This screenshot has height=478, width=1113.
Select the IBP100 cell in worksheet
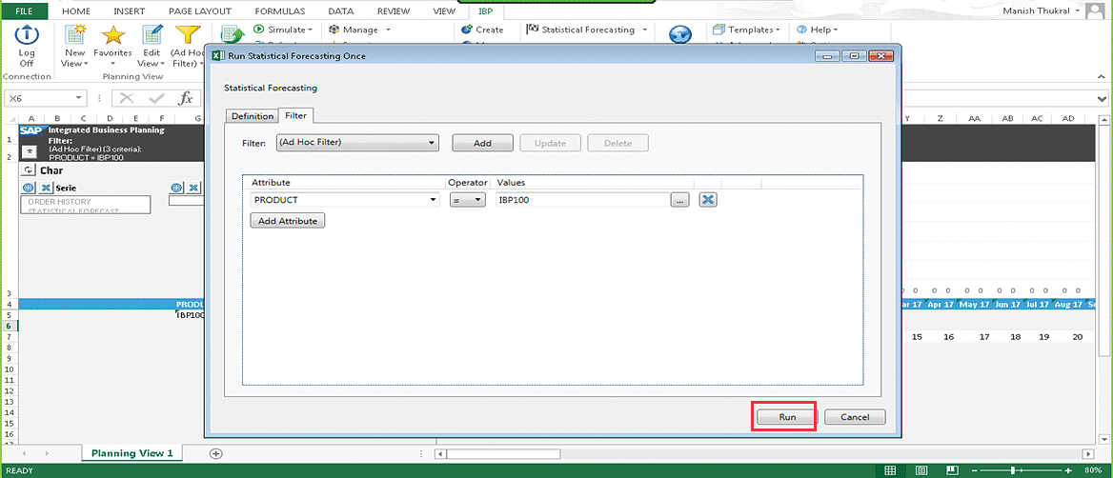[x=190, y=315]
